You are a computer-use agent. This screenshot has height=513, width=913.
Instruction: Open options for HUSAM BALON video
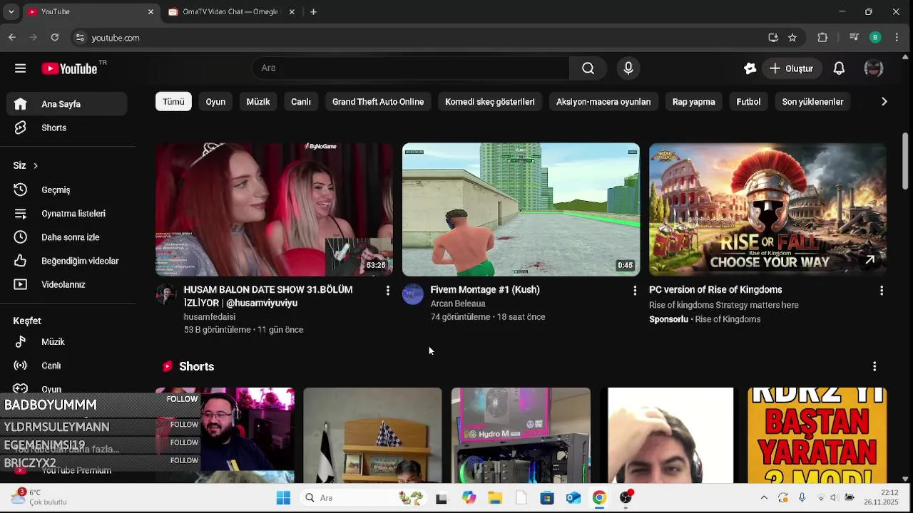(387, 291)
